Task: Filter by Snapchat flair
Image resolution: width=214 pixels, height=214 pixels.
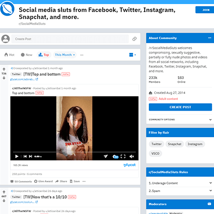Action: coord(174,144)
